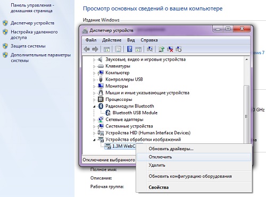Select the 1.3M WebC device entry

coord(123,146)
